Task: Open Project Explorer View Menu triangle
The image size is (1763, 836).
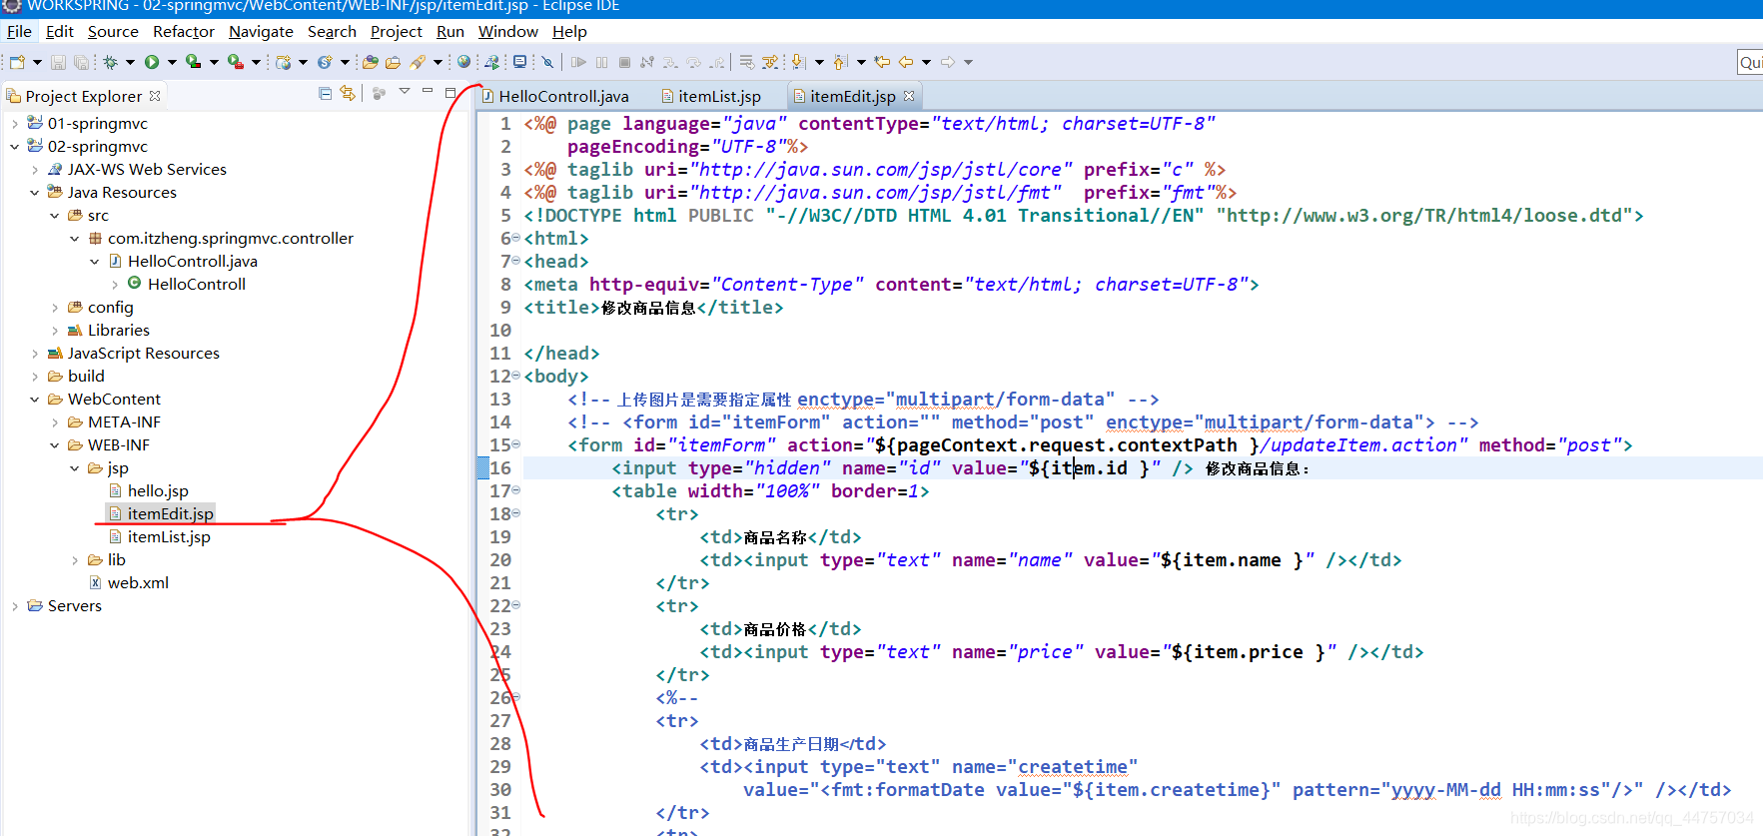Action: click(405, 92)
